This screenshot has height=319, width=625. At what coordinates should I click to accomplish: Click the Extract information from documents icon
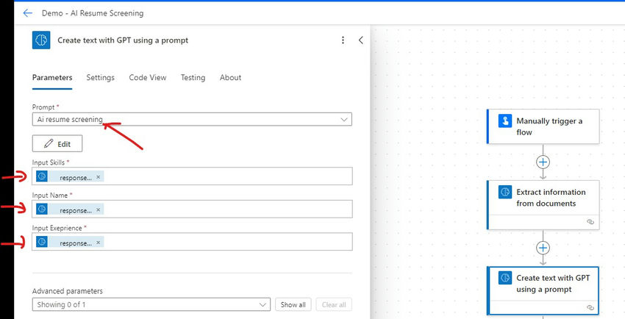point(505,192)
